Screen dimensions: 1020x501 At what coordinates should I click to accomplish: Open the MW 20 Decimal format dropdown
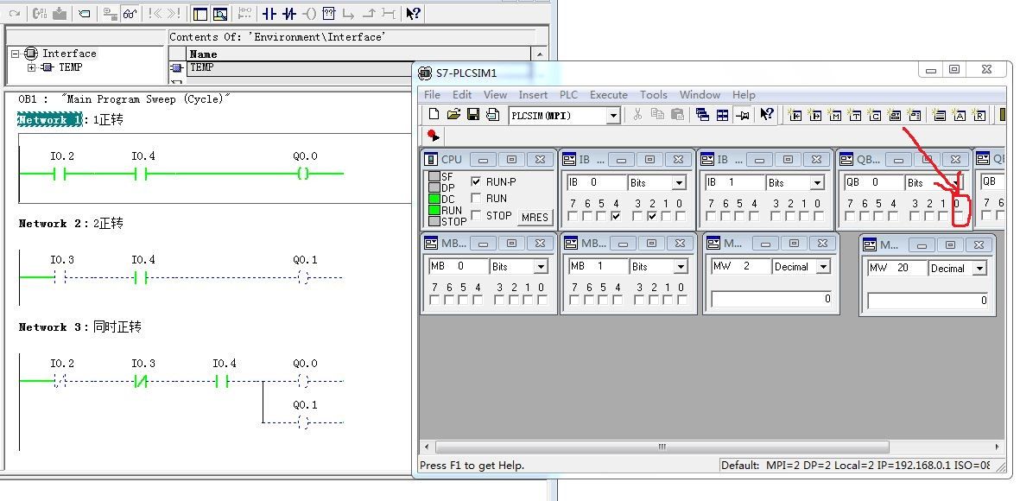(979, 269)
